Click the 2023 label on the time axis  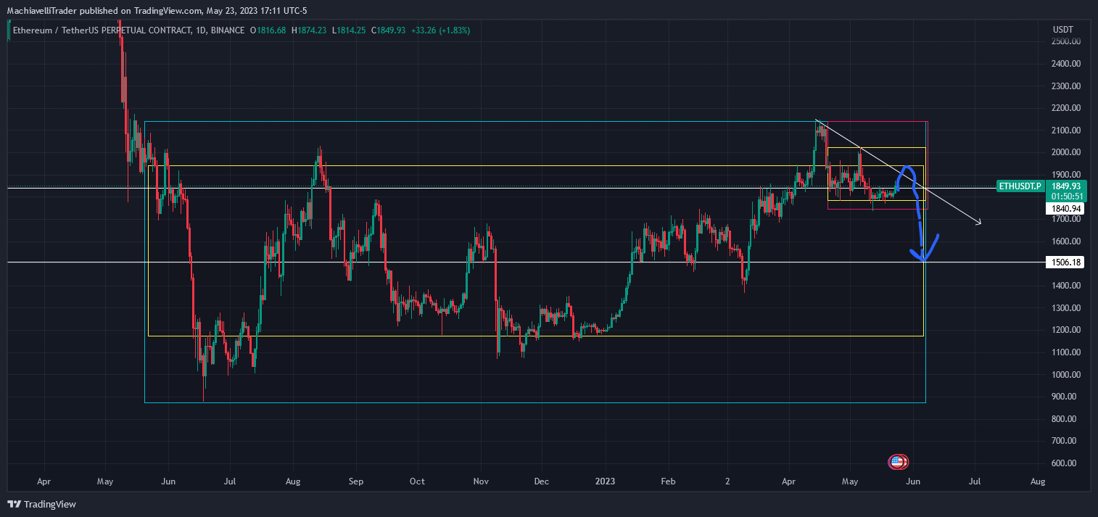606,481
